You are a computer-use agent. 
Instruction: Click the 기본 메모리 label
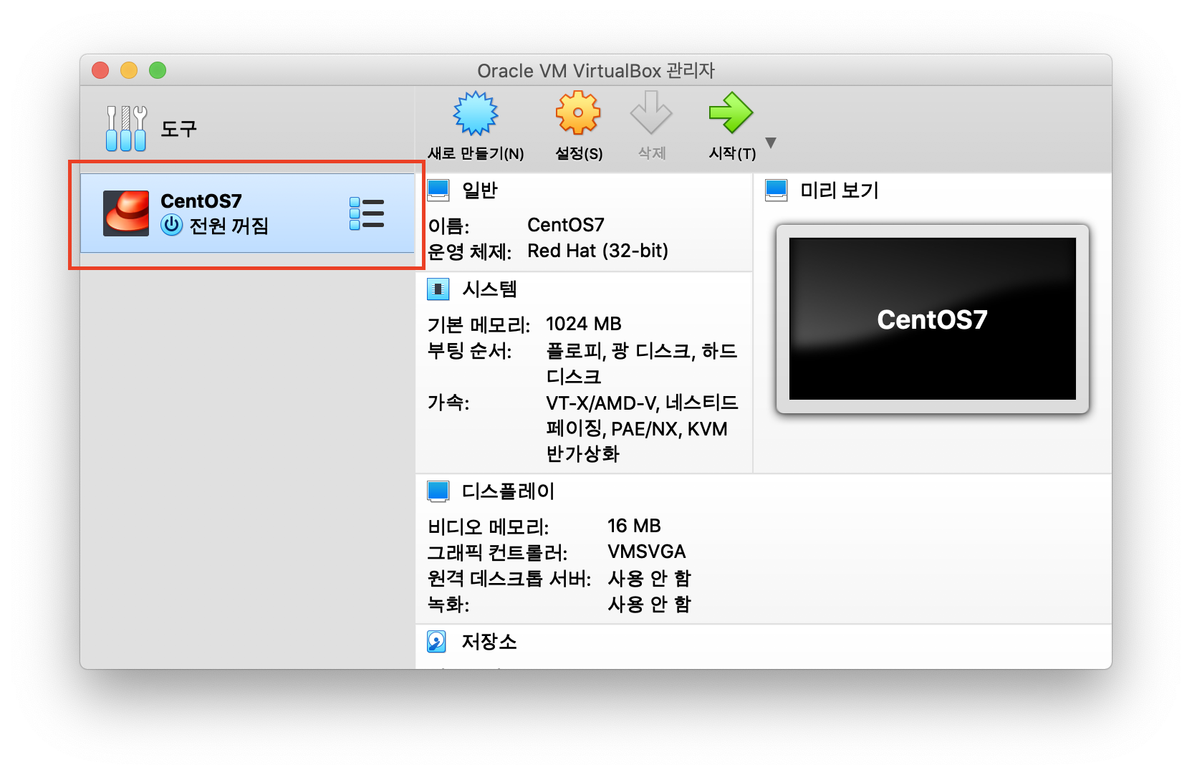click(479, 324)
